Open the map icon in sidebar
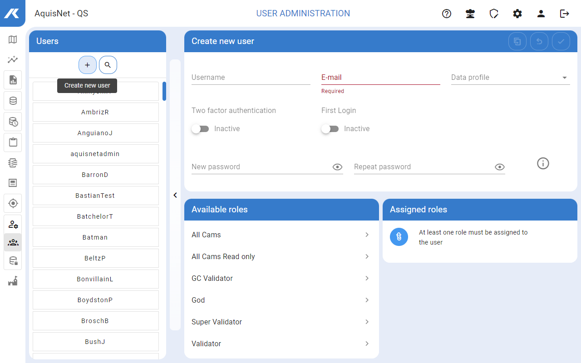581x363 pixels. [x=13, y=39]
